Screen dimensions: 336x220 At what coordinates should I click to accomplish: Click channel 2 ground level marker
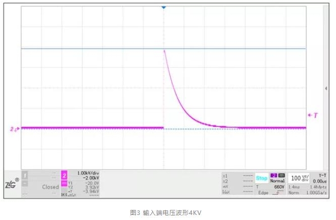[15, 129]
